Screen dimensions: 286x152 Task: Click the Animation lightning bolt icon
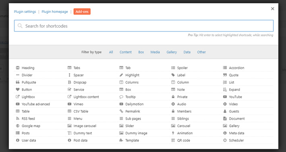coord(173,133)
